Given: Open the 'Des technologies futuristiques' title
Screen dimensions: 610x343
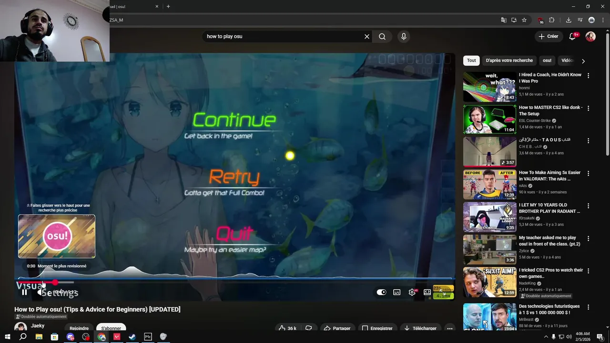Looking at the screenshot, I should [x=550, y=309].
